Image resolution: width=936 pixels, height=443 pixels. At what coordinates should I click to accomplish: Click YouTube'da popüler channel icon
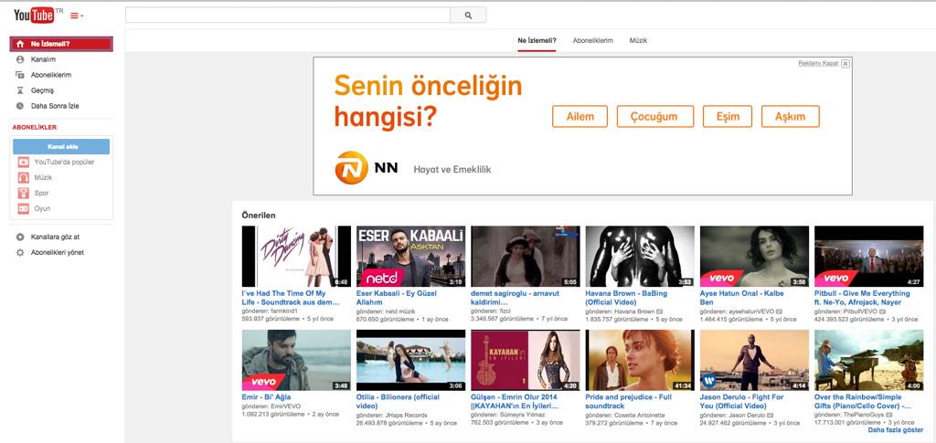pyautogui.click(x=23, y=163)
